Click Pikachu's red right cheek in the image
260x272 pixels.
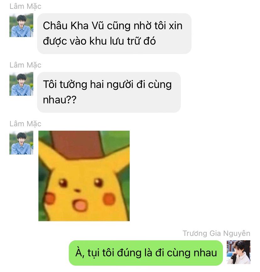(x=109, y=199)
